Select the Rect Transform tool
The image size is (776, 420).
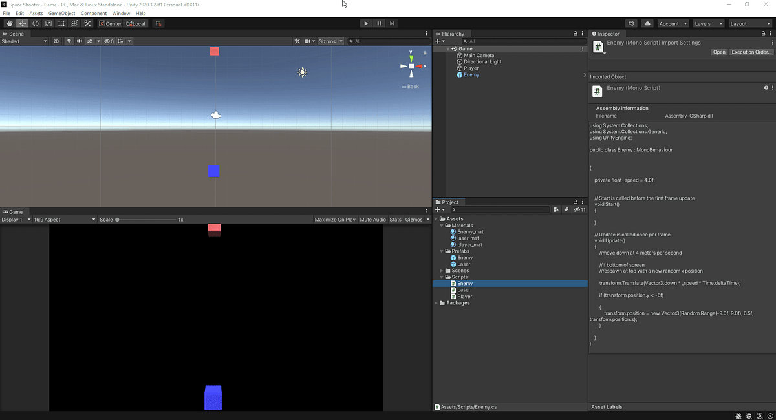[61, 23]
